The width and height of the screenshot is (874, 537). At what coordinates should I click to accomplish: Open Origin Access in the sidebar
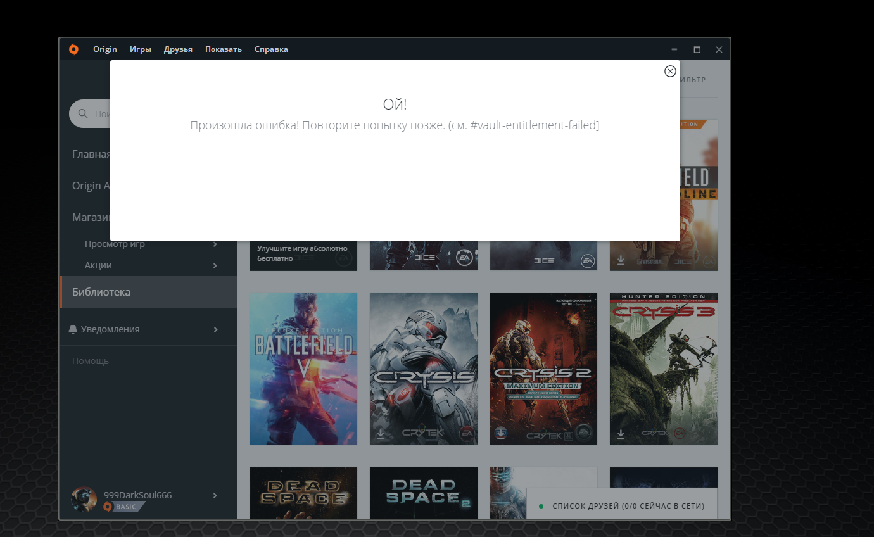pyautogui.click(x=91, y=186)
